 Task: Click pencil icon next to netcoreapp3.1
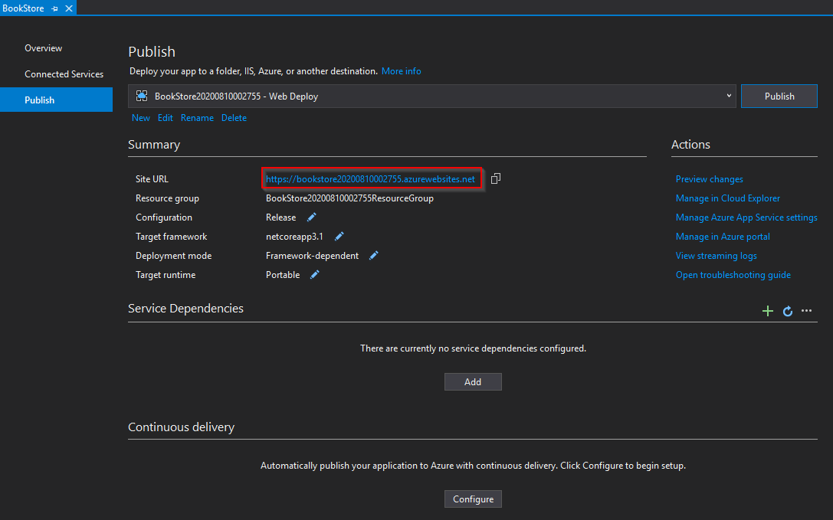[x=339, y=237]
